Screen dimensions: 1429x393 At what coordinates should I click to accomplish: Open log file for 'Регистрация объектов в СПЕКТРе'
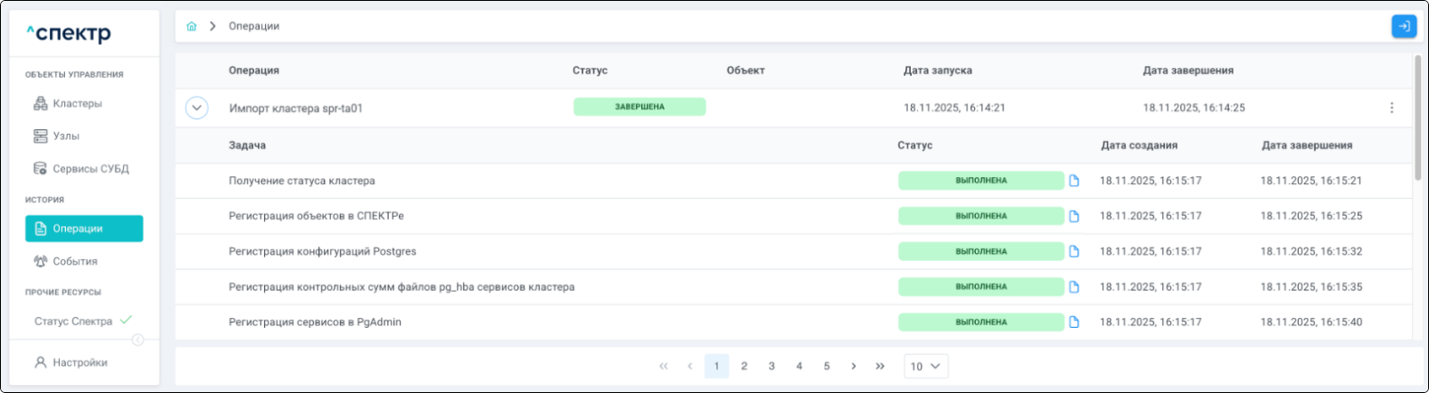1074,216
